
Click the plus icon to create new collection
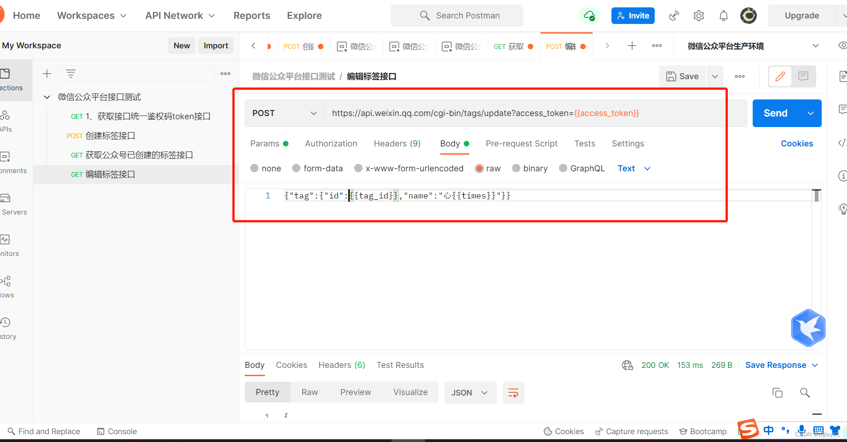[47, 74]
